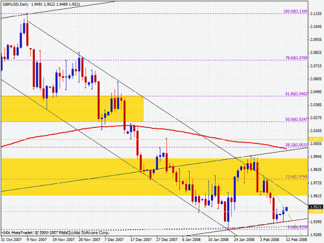Click the 1.9835 price axis value
This screenshot has height=243, width=324.
pyautogui.click(x=316, y=170)
